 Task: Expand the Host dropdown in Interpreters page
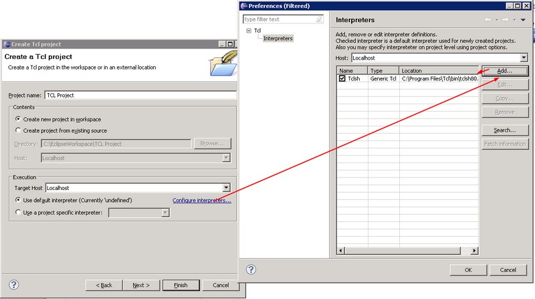tap(524, 58)
